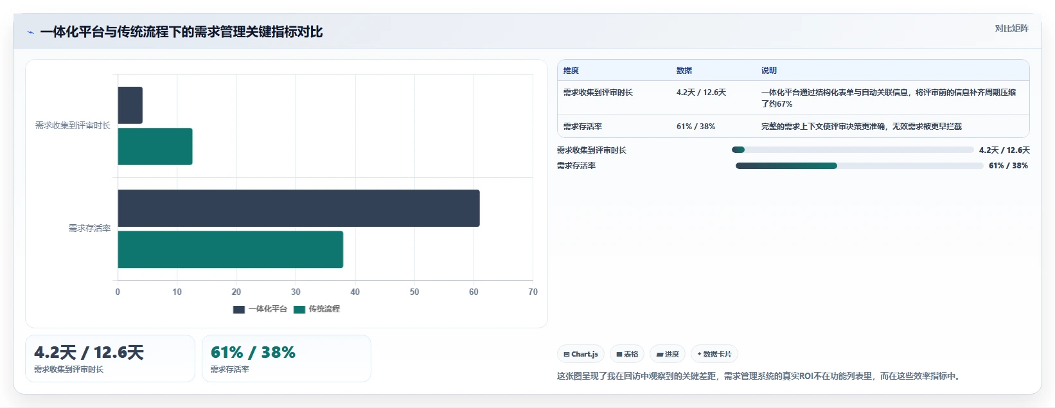Toggle the 传统流程 legend entry

click(317, 309)
